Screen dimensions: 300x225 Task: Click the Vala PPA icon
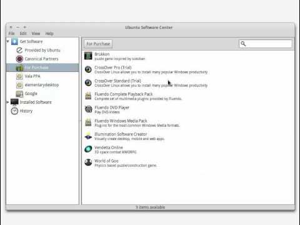19,76
